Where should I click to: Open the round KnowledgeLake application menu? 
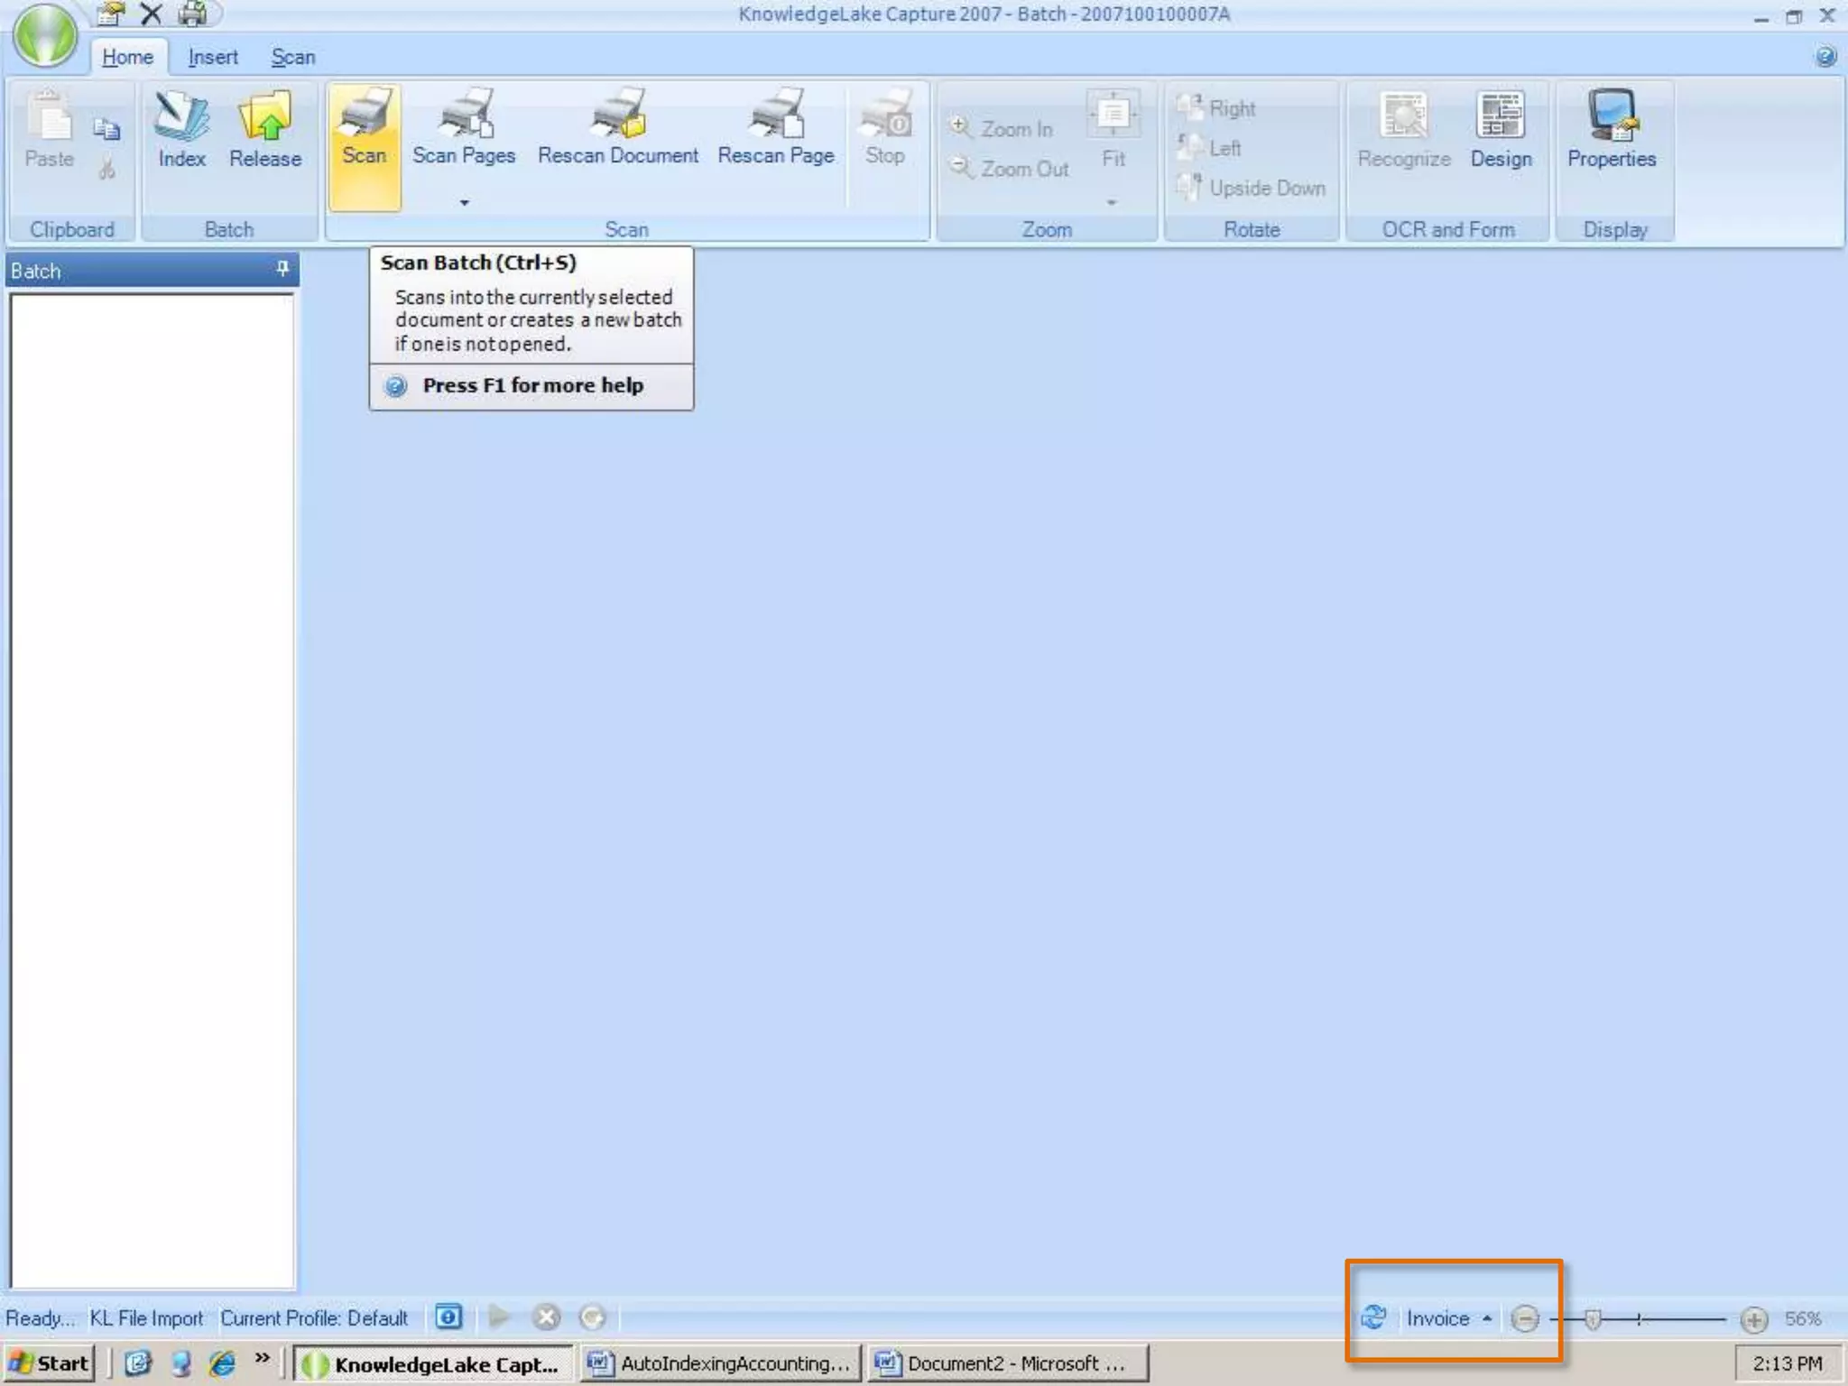point(45,36)
